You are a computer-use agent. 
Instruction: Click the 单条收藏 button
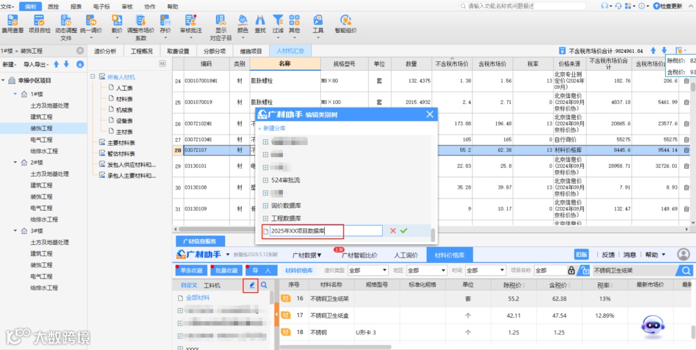192,270
